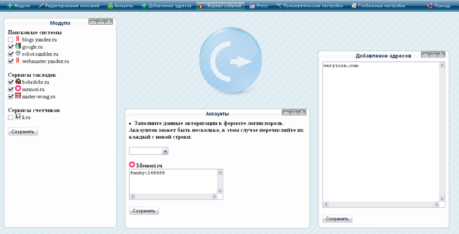459x234 pixels.
Task: Open Пользовательские настройки menu item
Action: [309, 6]
